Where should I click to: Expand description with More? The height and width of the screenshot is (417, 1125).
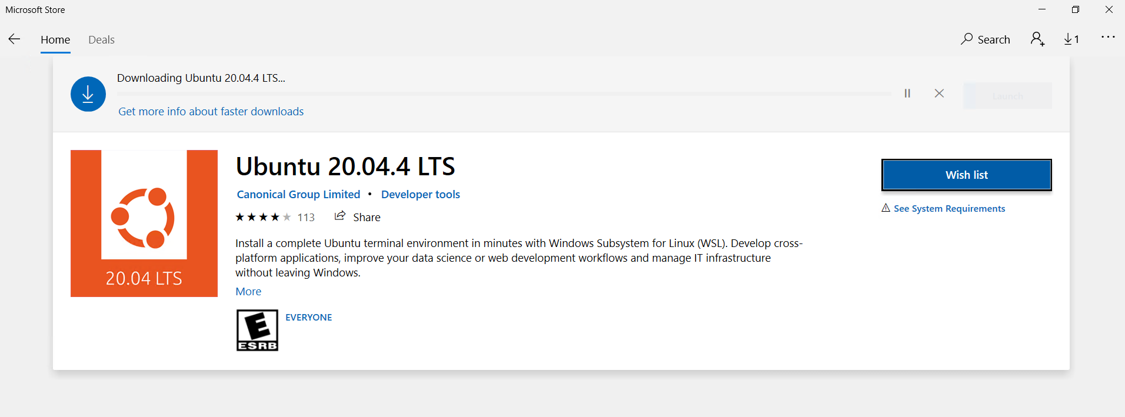(248, 292)
